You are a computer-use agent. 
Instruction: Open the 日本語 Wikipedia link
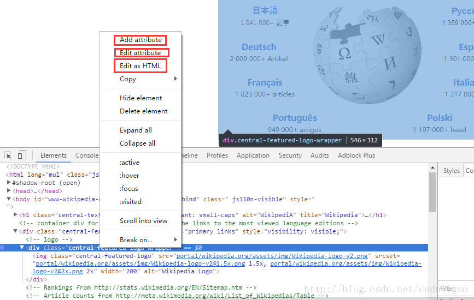[x=265, y=10]
